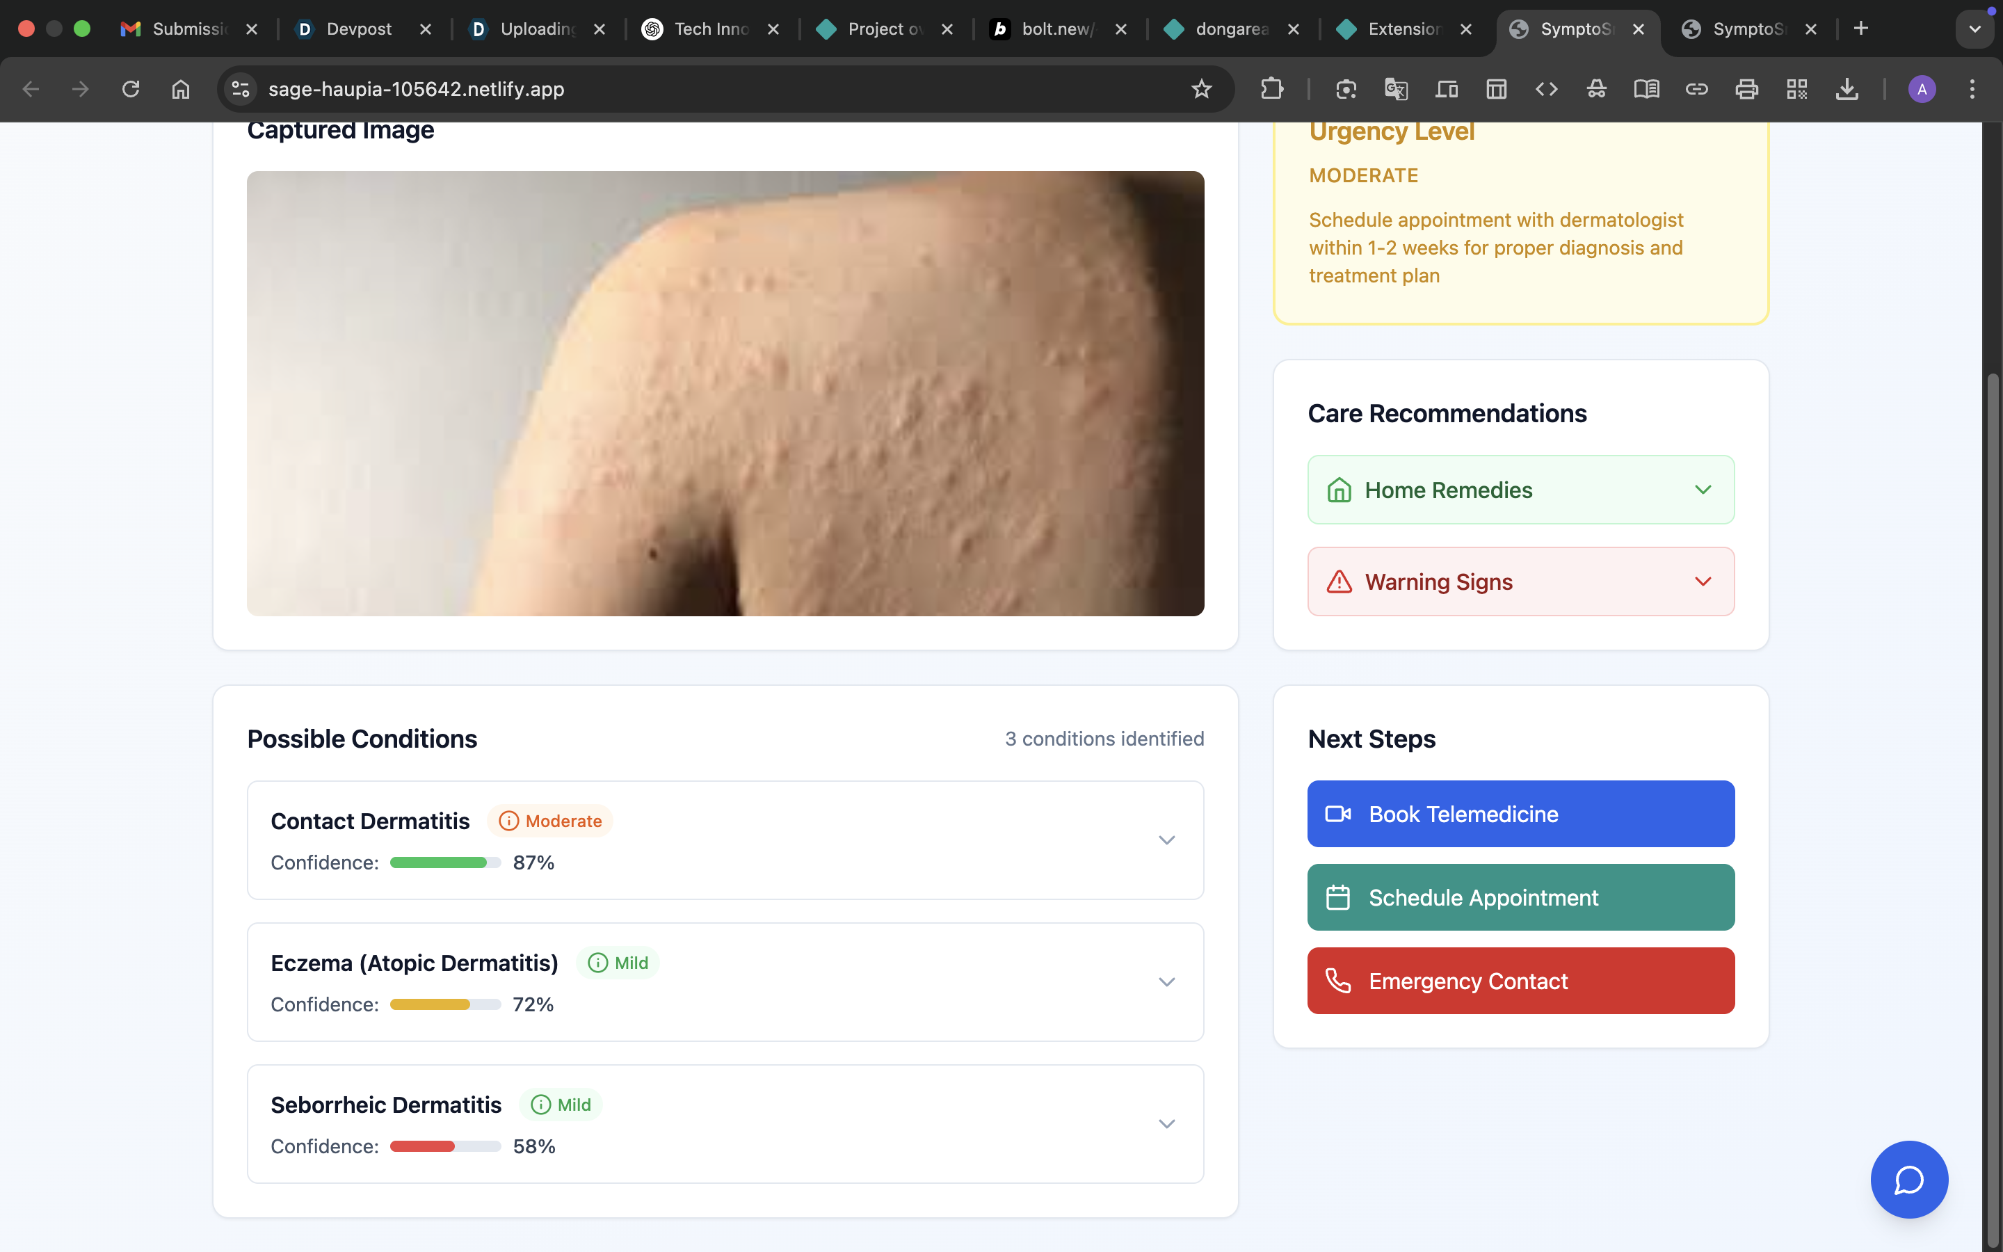Screen dimensions: 2003x1252
Task: Expand the Contact Dermatitis condition card
Action: pyautogui.click(x=1166, y=840)
